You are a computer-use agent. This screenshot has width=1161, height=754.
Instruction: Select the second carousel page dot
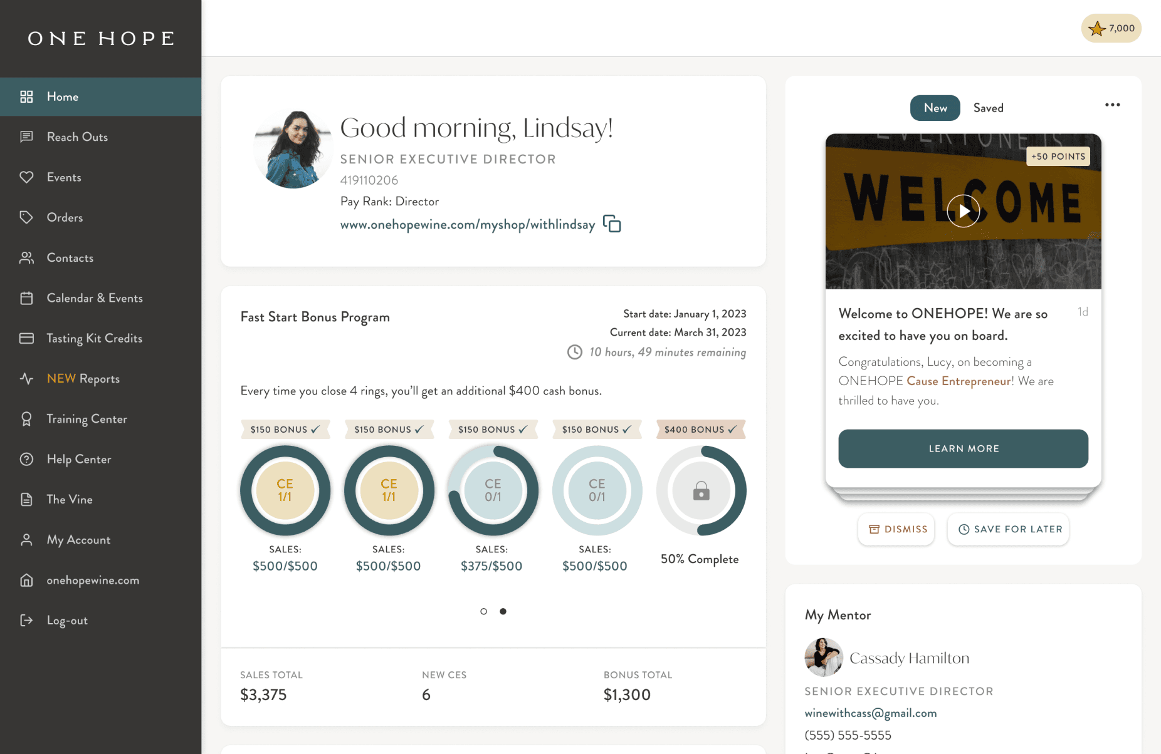point(503,611)
